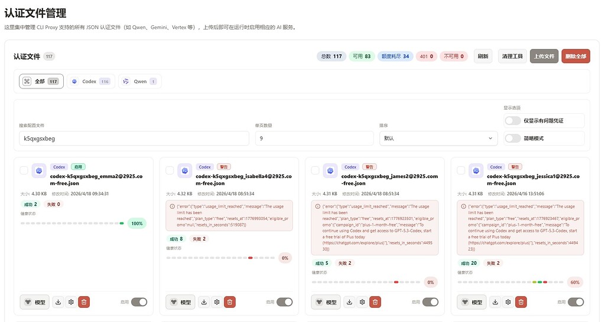Viewport: 605px width, 322px height.
Task: Click the 刷新 button
Action: 483,56
